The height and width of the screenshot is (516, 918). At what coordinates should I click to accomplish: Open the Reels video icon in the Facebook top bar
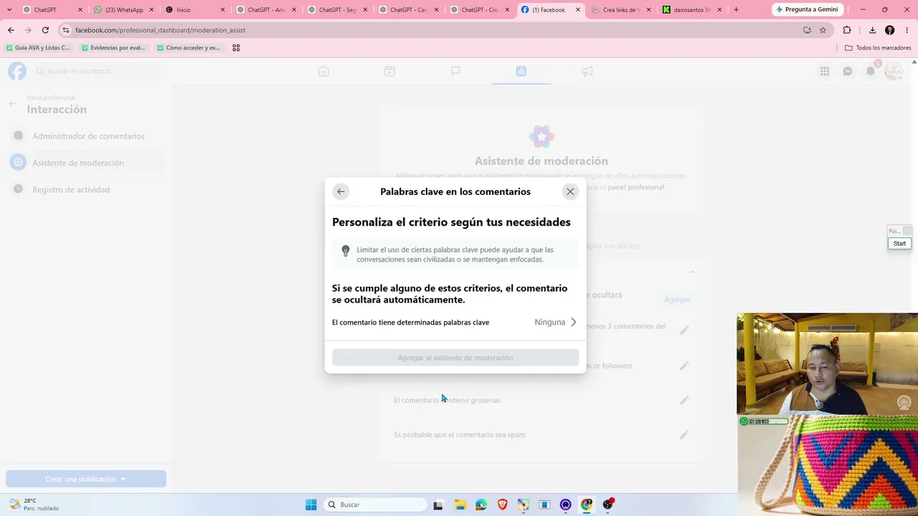[x=389, y=71]
